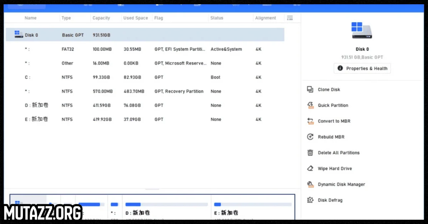Click the info icon beside Properties & Health
The width and height of the screenshot is (428, 224).
tap(340, 68)
